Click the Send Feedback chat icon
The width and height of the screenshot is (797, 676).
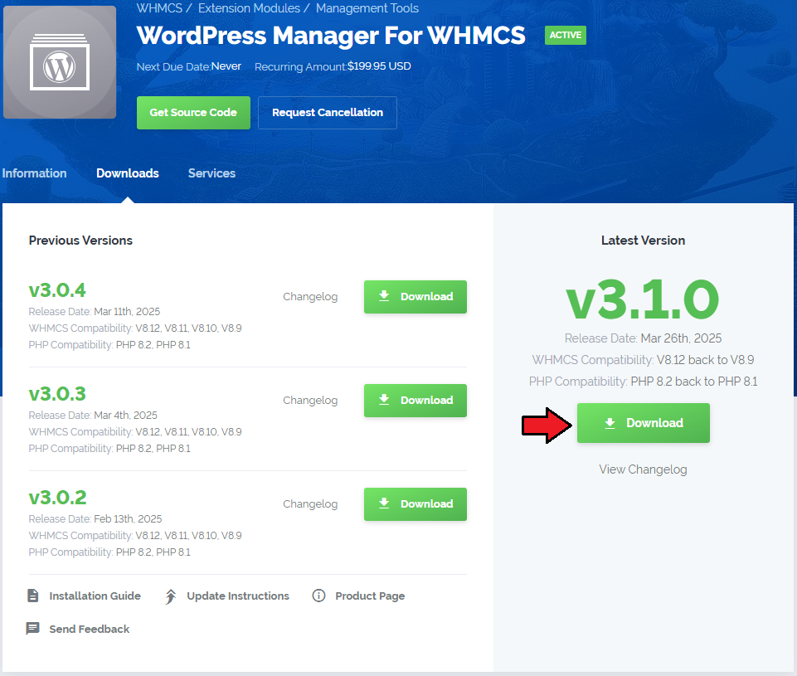coord(33,629)
